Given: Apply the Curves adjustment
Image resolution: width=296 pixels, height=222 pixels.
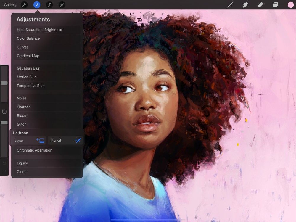Looking at the screenshot, I should tap(22, 47).
